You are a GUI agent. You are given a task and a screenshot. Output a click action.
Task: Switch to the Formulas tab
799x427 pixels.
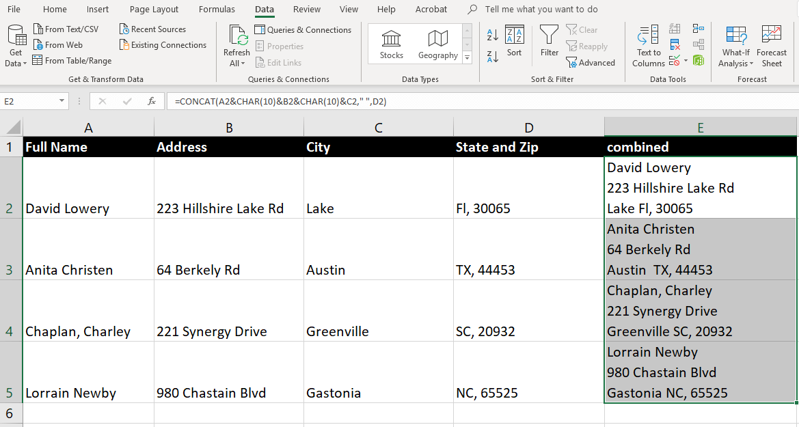click(217, 10)
